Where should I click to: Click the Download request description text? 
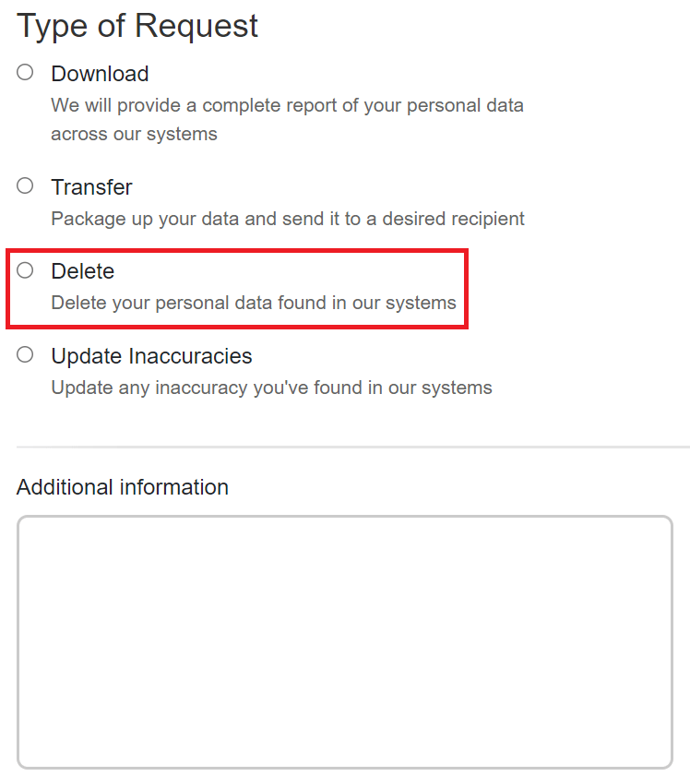[287, 105]
